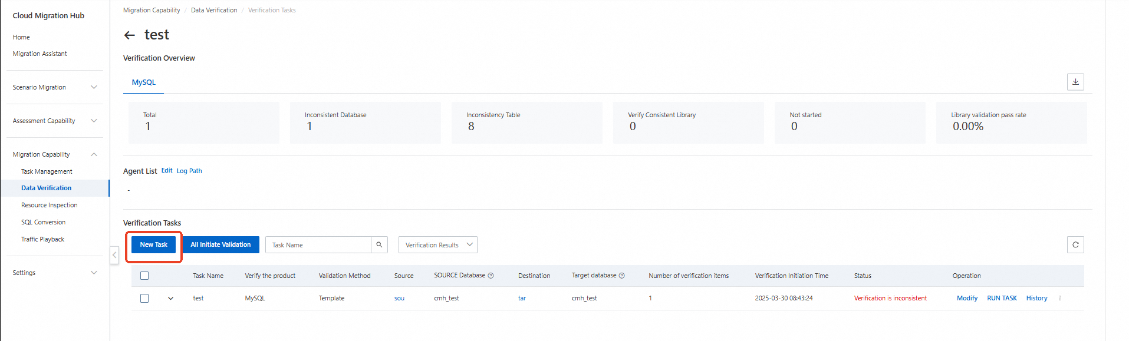
Task: Open History for test task
Action: [1036, 298]
